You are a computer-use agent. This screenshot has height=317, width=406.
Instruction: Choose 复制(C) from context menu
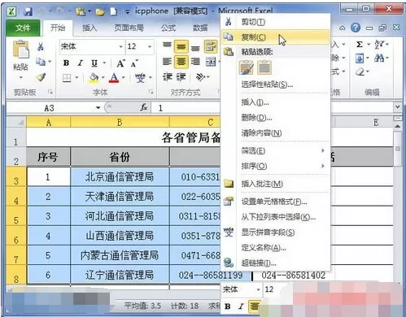276,37
